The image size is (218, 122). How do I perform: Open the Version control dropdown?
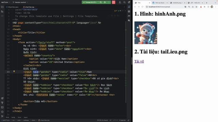tap(20, 2)
